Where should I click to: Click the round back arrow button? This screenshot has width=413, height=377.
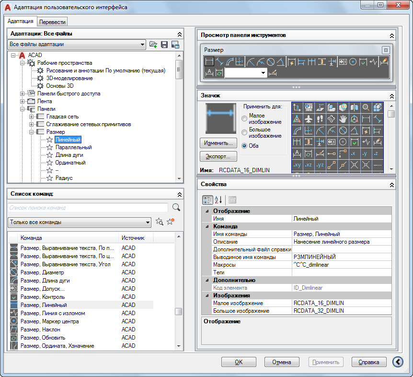coord(398,362)
